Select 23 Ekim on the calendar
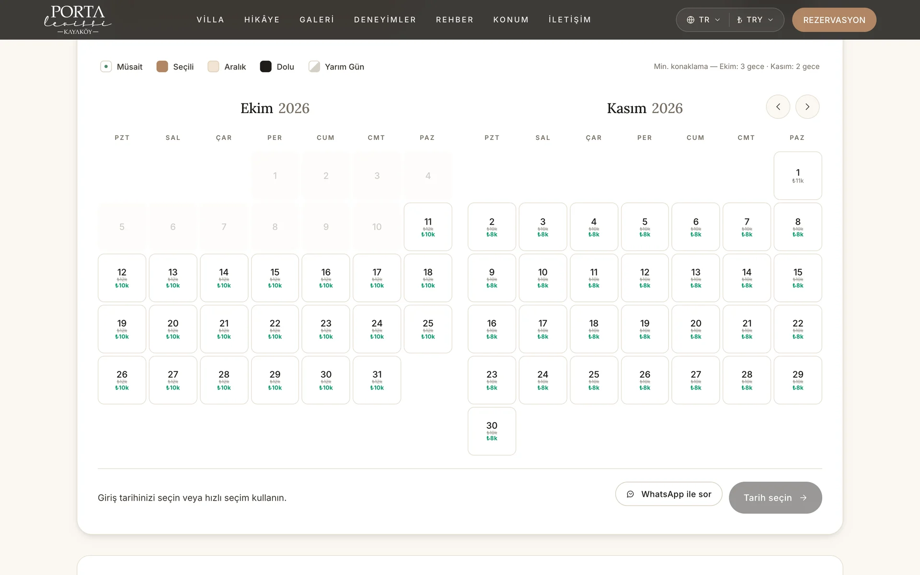Screen dimensions: 920x575 (326, 329)
